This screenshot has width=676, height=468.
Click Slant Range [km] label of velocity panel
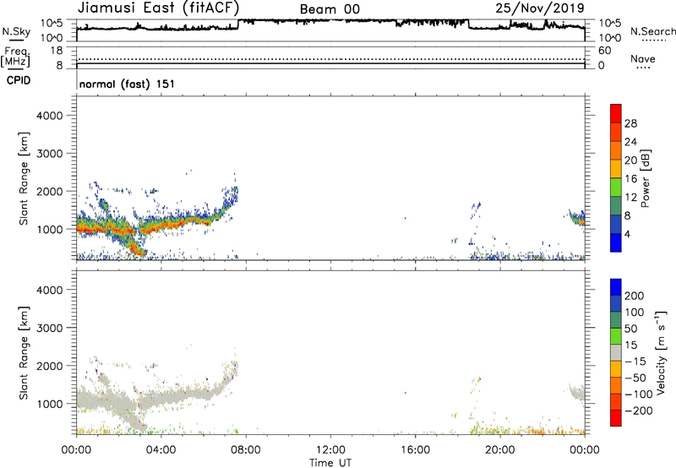click(24, 353)
